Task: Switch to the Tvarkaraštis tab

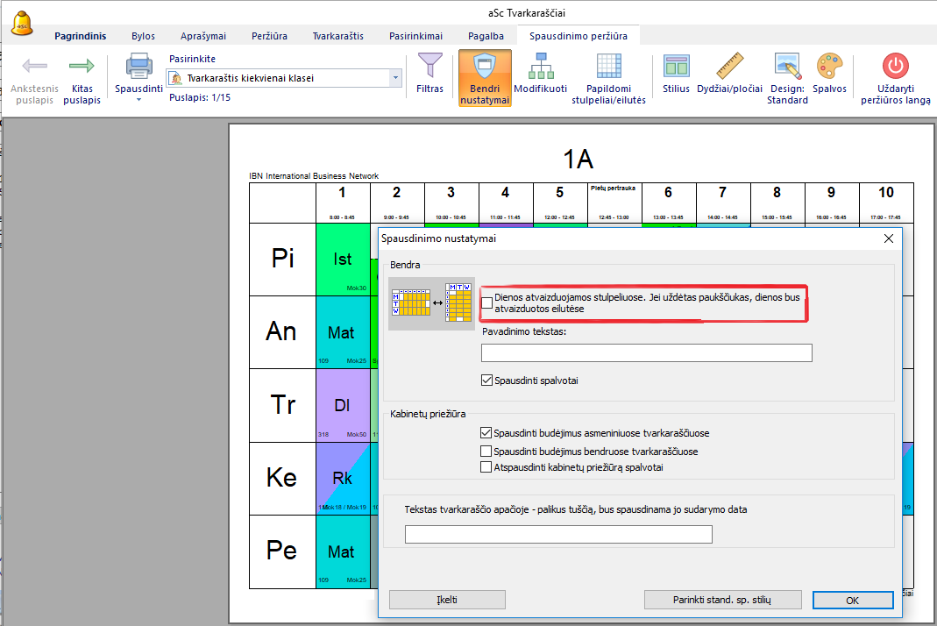Action: click(x=337, y=36)
